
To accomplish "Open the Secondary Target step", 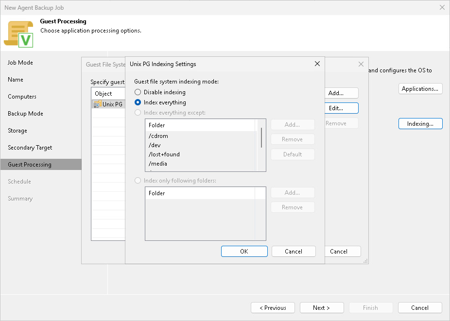I will point(30,148).
